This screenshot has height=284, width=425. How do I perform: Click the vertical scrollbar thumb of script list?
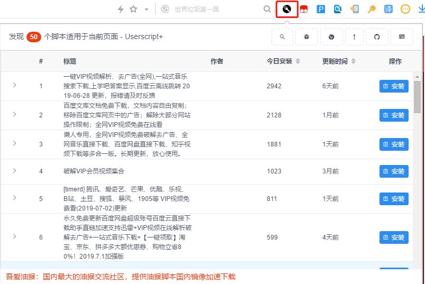coord(417,97)
